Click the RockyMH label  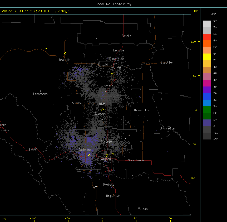65,60
